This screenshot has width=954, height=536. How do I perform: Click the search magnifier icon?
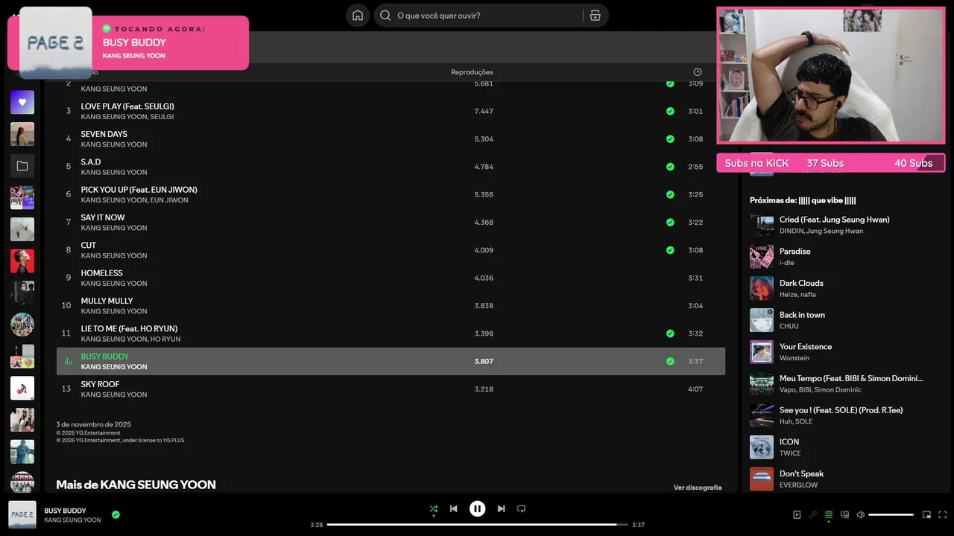(x=385, y=16)
